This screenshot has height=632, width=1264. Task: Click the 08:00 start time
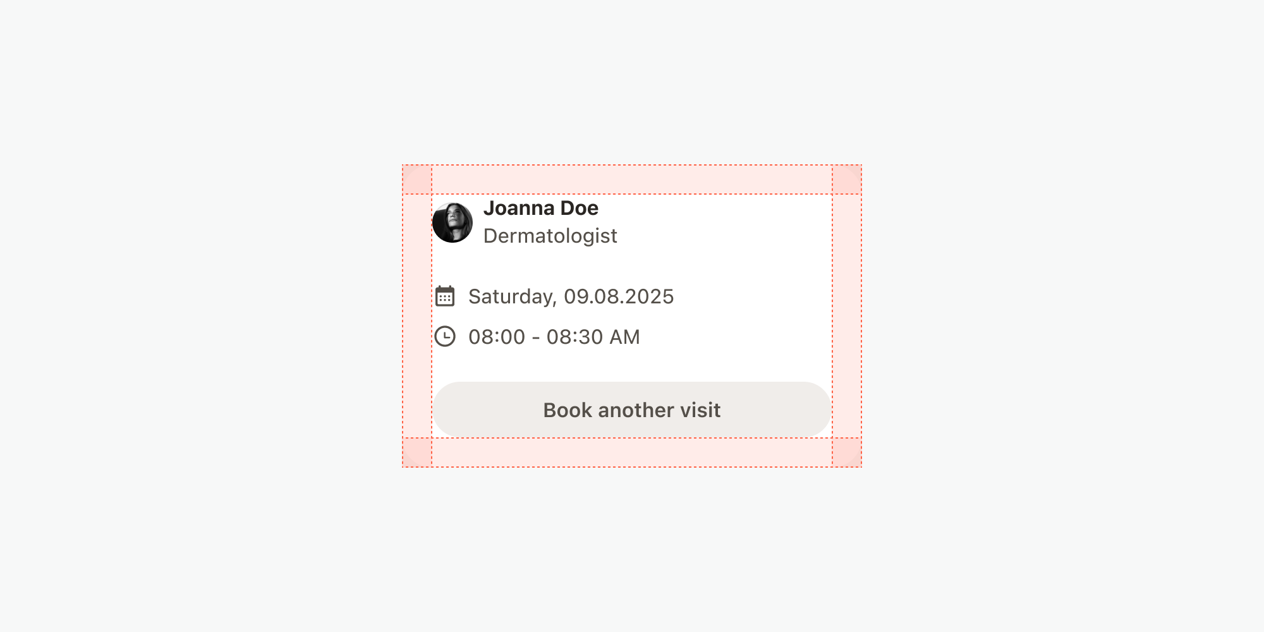(497, 337)
